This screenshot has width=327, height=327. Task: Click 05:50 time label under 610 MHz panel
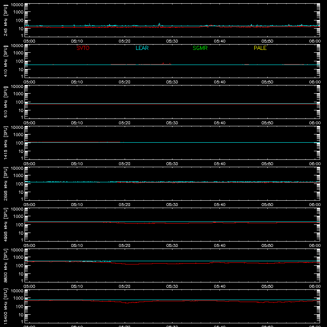click(267, 123)
